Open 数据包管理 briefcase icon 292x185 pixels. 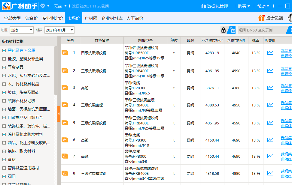pos(203,6)
